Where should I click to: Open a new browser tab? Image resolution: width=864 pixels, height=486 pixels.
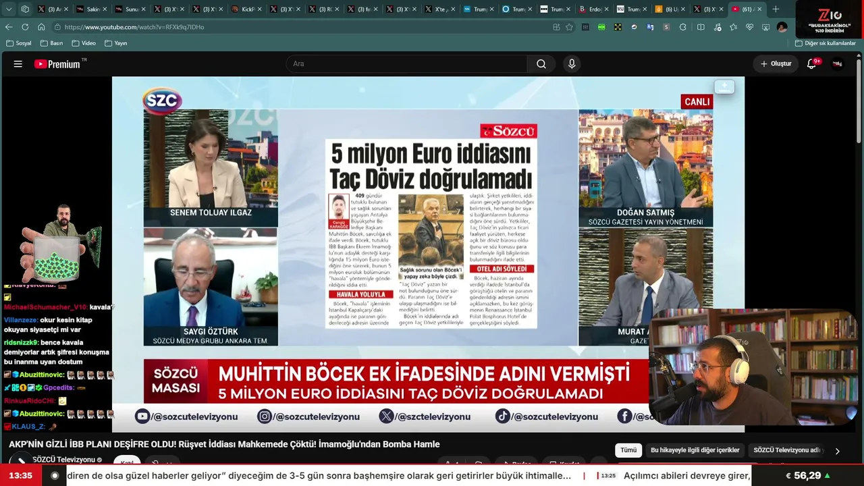pyautogui.click(x=776, y=9)
